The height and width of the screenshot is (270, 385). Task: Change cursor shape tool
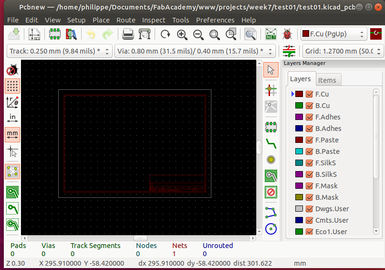(x=12, y=151)
